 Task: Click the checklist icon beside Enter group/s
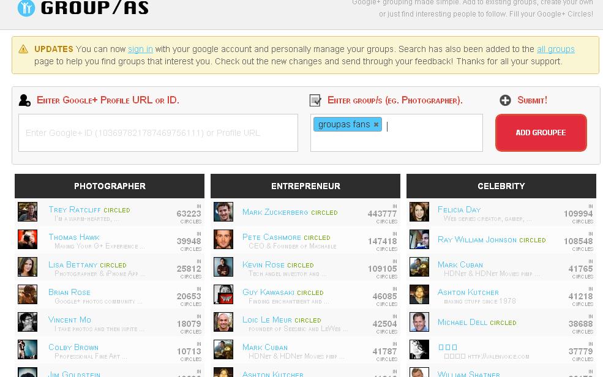pos(315,100)
